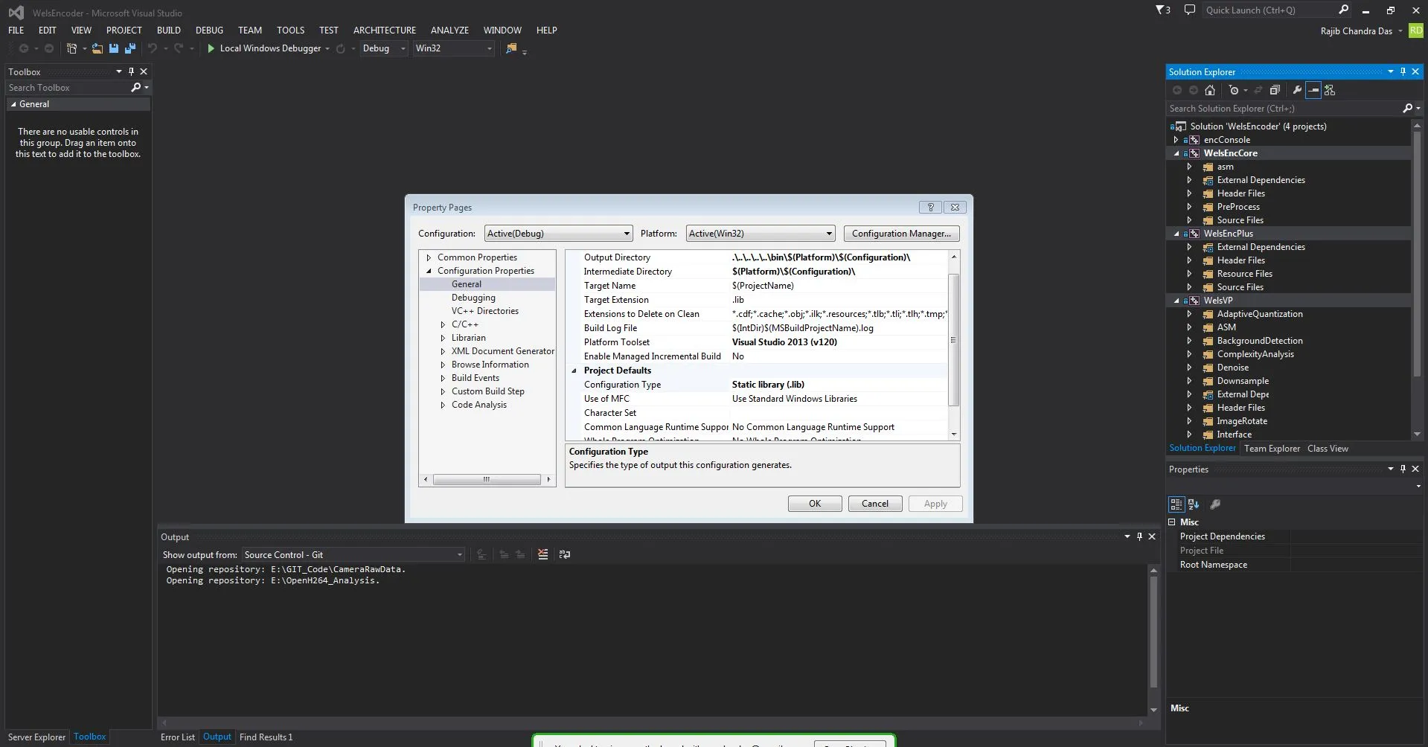1428x747 pixels.
Task: Open the Platform dropdown in Property Pages
Action: click(x=760, y=234)
